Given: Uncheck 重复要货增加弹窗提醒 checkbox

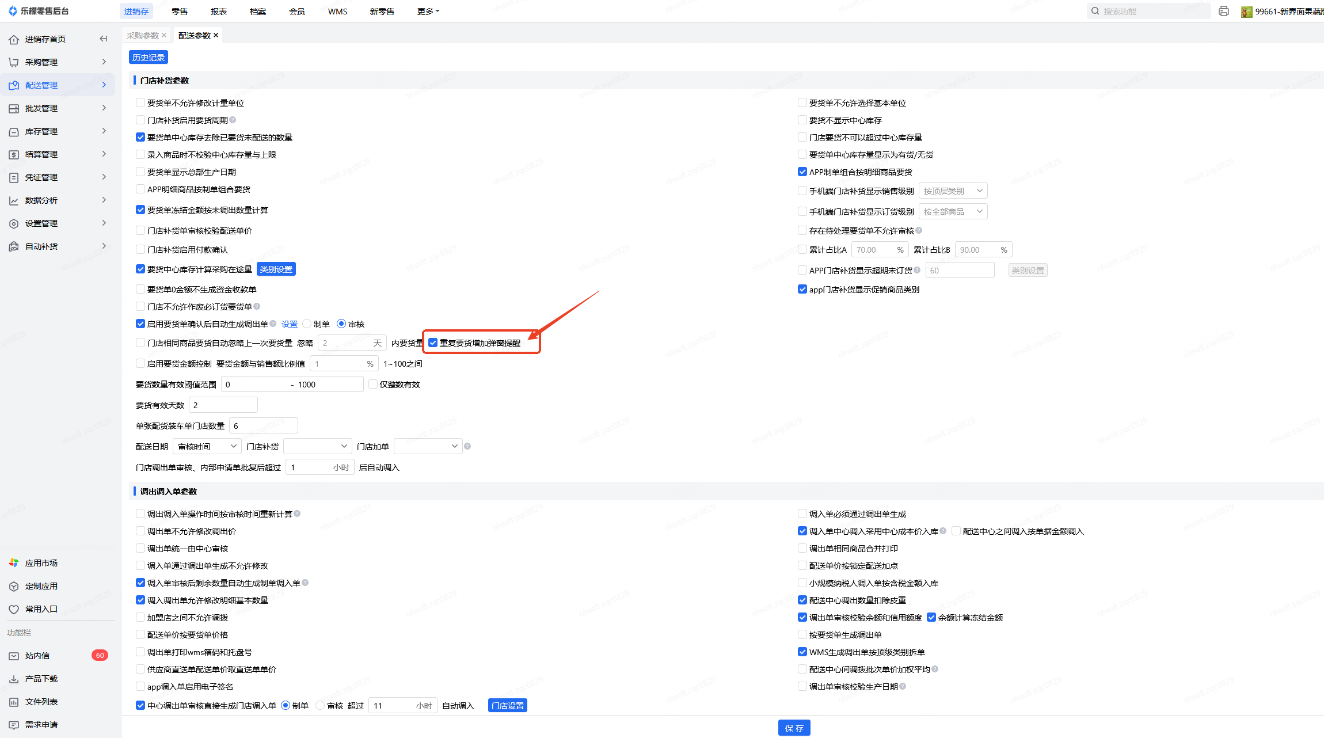Looking at the screenshot, I should pos(433,343).
